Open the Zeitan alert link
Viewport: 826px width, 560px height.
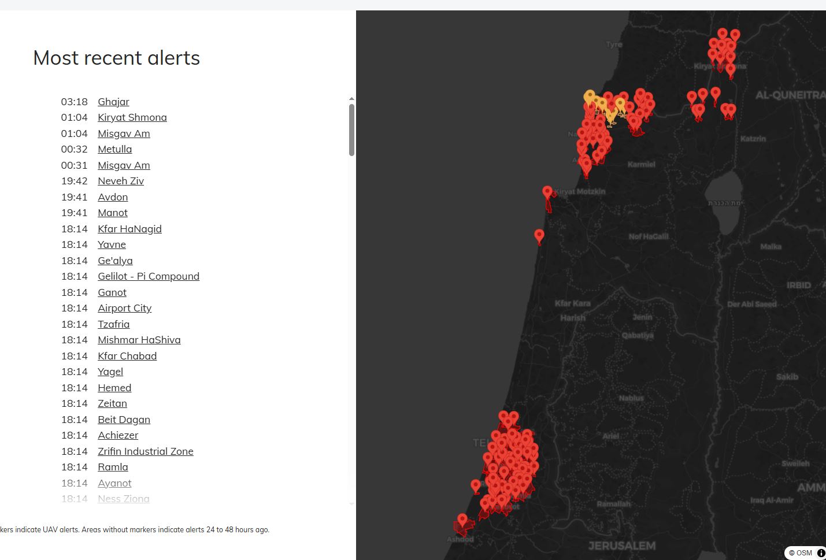click(112, 403)
